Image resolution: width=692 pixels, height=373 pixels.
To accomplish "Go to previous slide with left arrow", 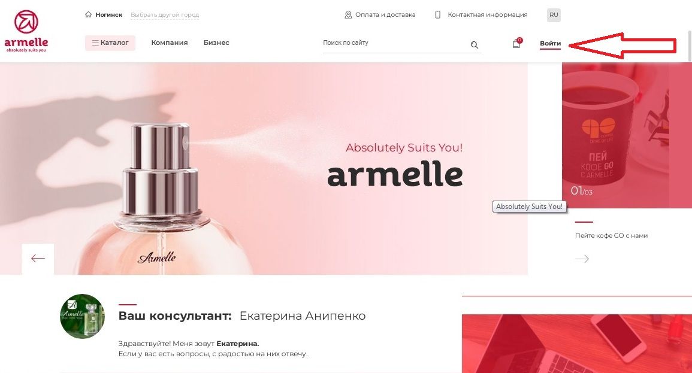I will coord(38,259).
